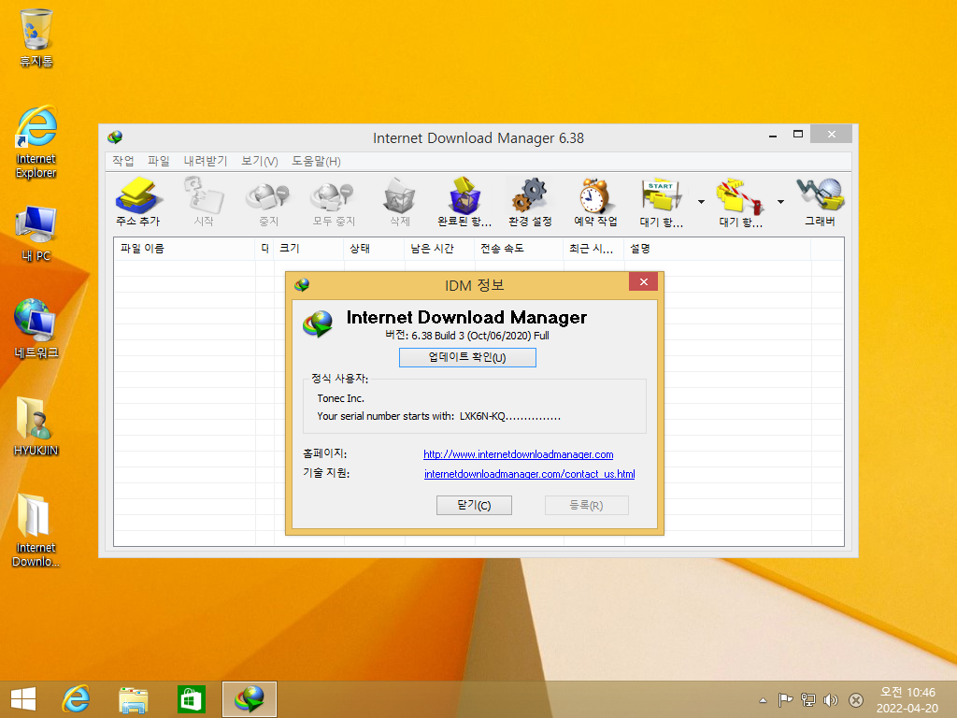Open File Explorer from the taskbar
The height and width of the screenshot is (718, 957).
coord(133,699)
